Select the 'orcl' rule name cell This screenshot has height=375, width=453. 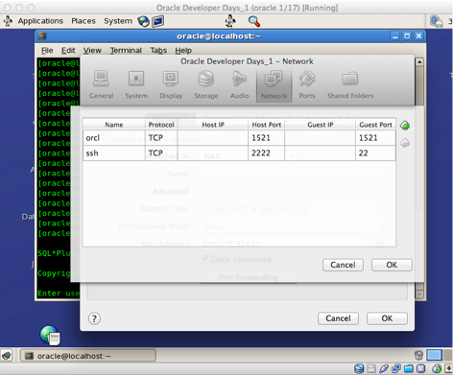coord(114,138)
